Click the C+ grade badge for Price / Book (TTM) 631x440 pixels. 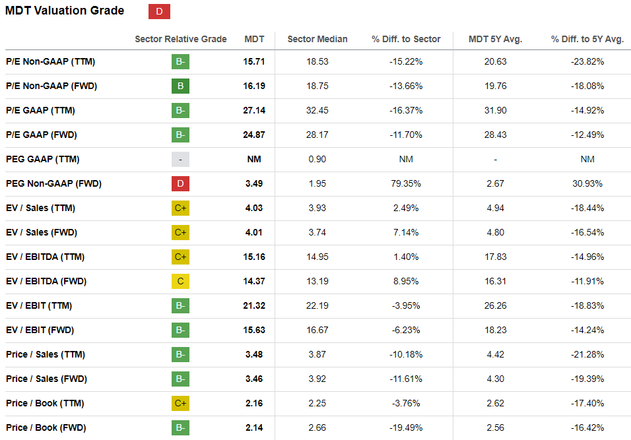pyautogui.click(x=180, y=403)
